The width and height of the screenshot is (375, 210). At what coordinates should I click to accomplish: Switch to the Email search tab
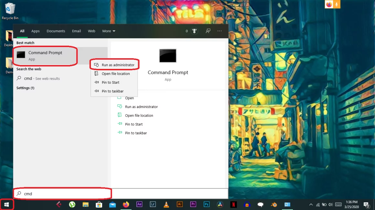76,31
